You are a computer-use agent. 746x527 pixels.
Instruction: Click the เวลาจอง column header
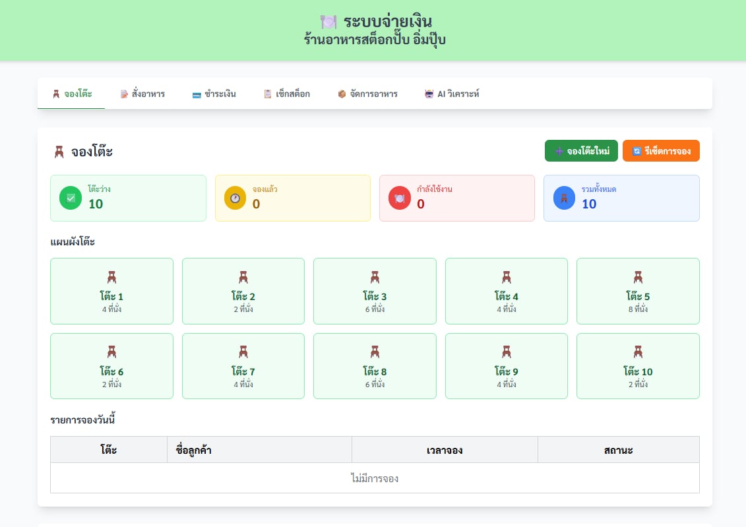(445, 450)
